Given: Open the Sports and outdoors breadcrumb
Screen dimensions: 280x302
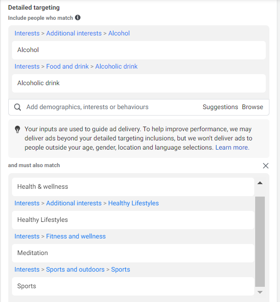Looking at the screenshot, I should click(75, 270).
